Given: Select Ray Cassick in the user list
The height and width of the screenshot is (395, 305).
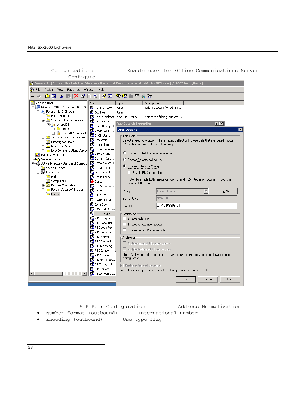Looking at the screenshot, I should pos(102,214).
